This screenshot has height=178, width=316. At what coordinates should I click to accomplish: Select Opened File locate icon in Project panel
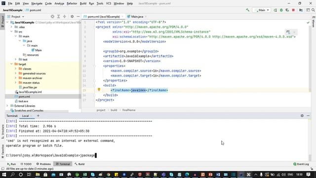(x=52, y=16)
